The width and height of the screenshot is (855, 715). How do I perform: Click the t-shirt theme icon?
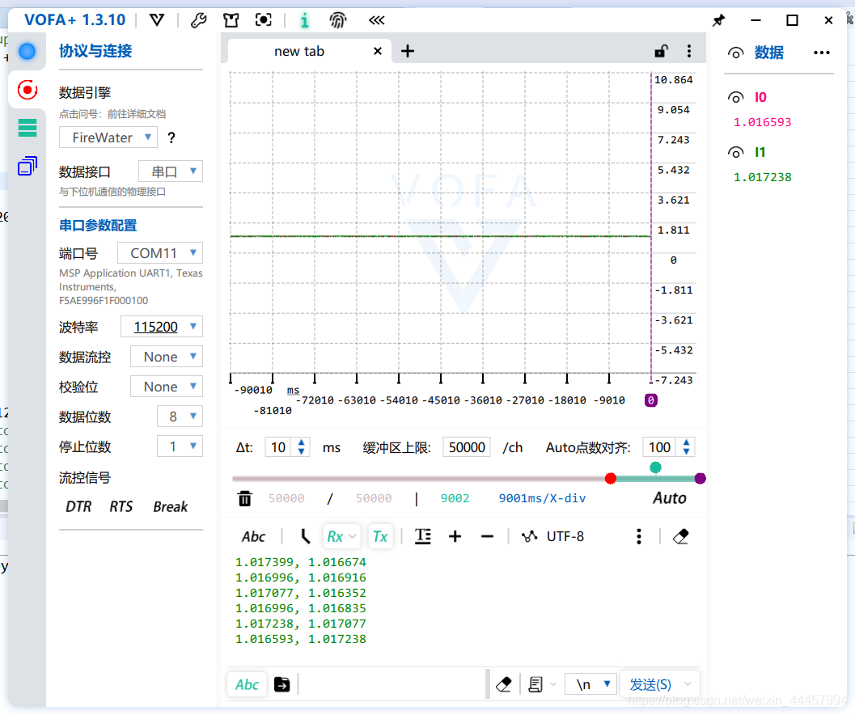pyautogui.click(x=231, y=19)
